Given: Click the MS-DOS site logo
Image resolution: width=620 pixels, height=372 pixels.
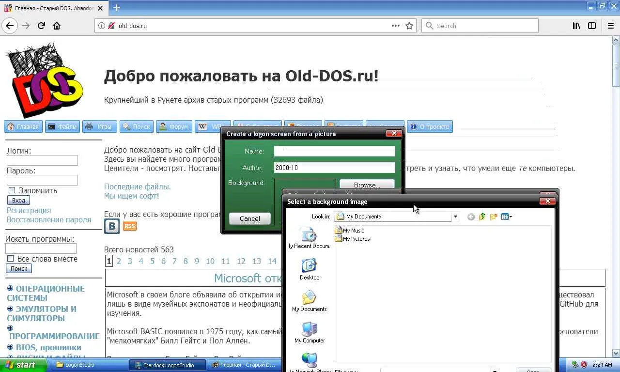Looking at the screenshot, I should 44,80.
